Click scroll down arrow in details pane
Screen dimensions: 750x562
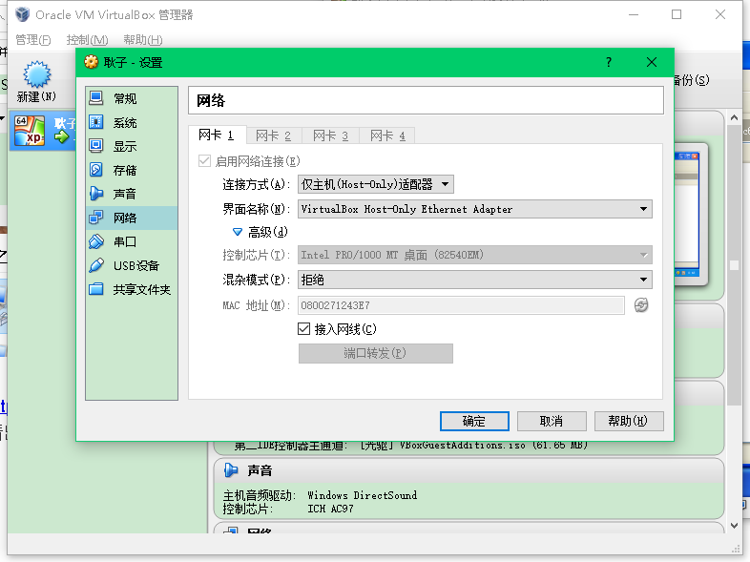pyautogui.click(x=734, y=526)
